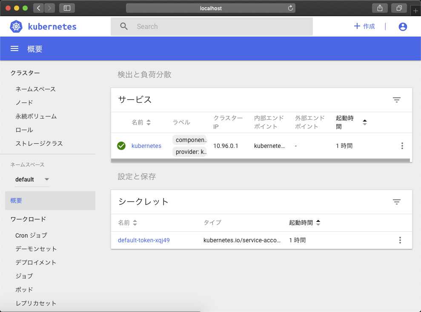Click kubernetes logo text link
Image resolution: width=421 pixels, height=312 pixels.
[x=52, y=26]
